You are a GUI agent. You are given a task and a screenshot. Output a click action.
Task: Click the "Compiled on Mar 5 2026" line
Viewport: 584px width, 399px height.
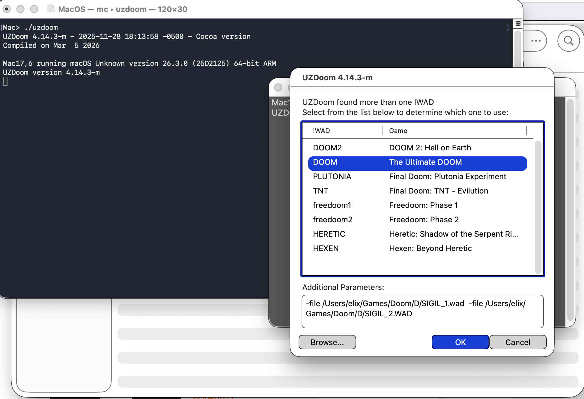click(x=51, y=46)
